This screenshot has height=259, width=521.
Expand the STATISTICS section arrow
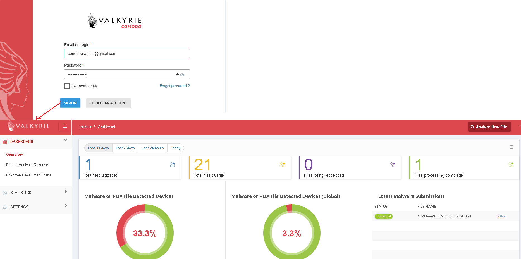[x=66, y=191]
